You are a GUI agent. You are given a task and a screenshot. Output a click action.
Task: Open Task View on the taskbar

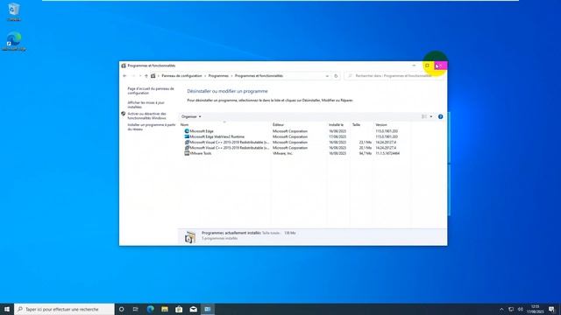136,309
